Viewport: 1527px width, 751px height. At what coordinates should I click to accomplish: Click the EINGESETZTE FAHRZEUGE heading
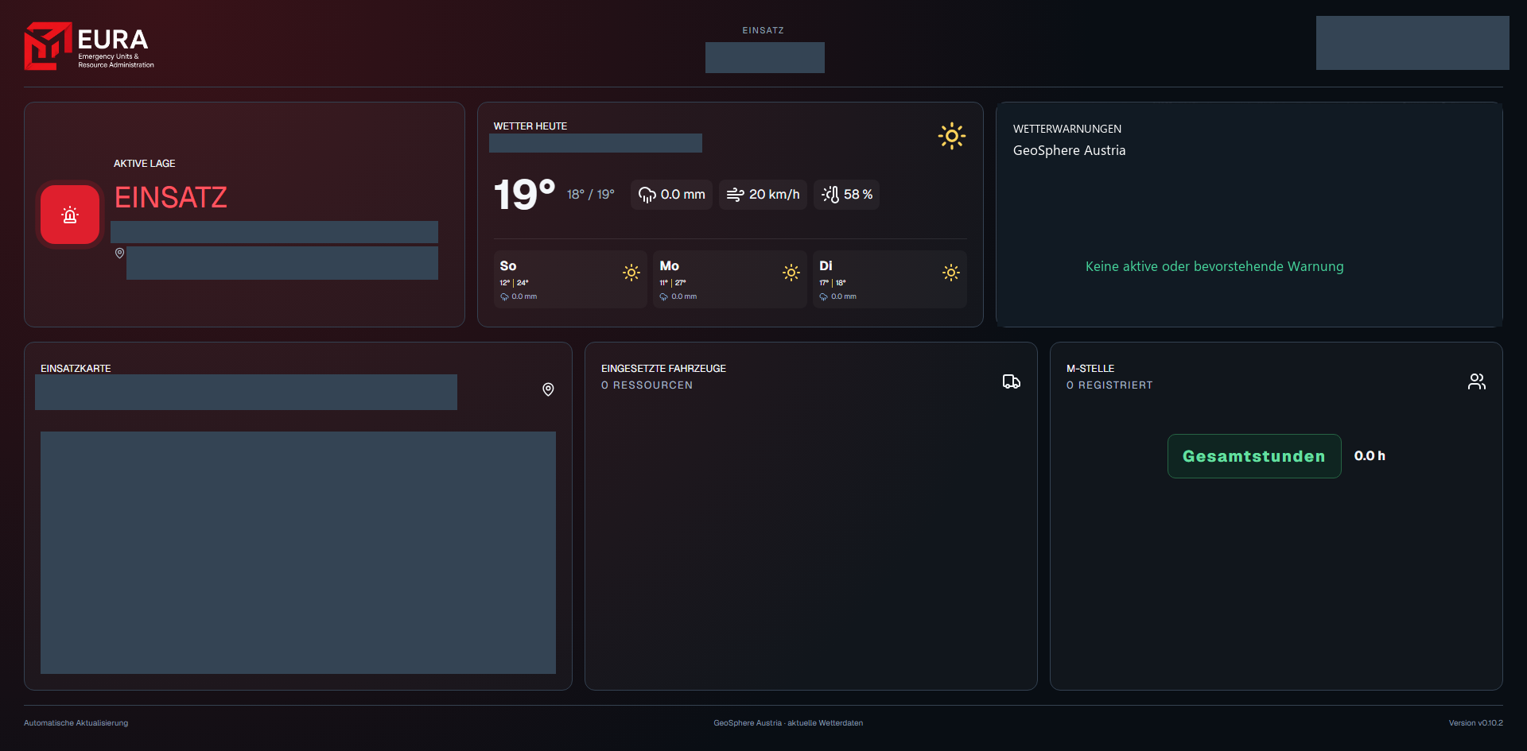pos(663,369)
